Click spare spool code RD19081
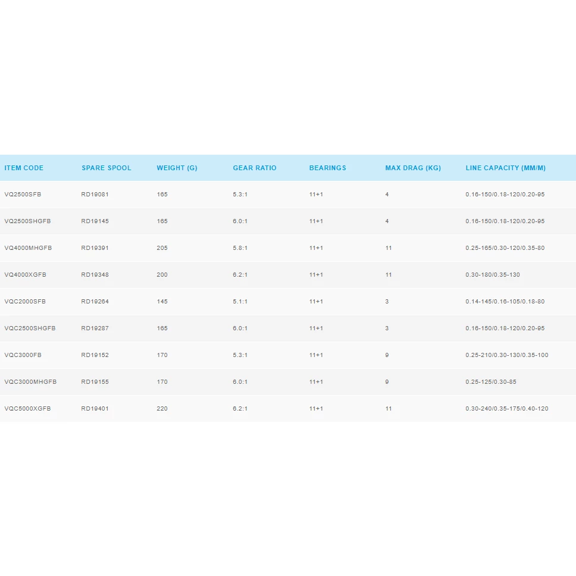 tap(95, 195)
